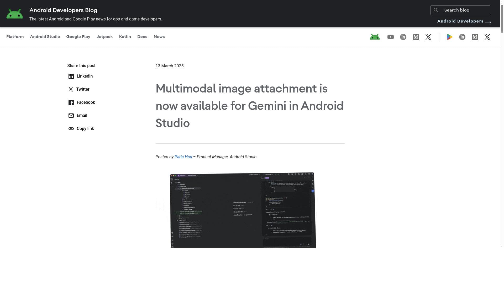Click the post title heading

pyautogui.click(x=250, y=106)
